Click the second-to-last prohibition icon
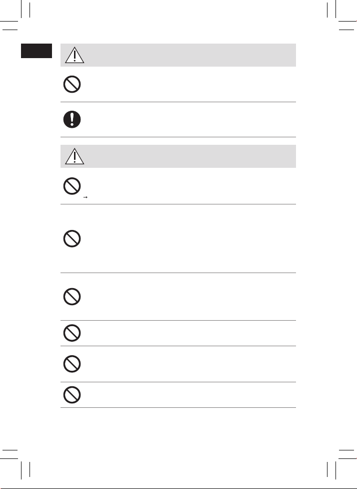Viewport: 357px width, 489px height. (72, 364)
